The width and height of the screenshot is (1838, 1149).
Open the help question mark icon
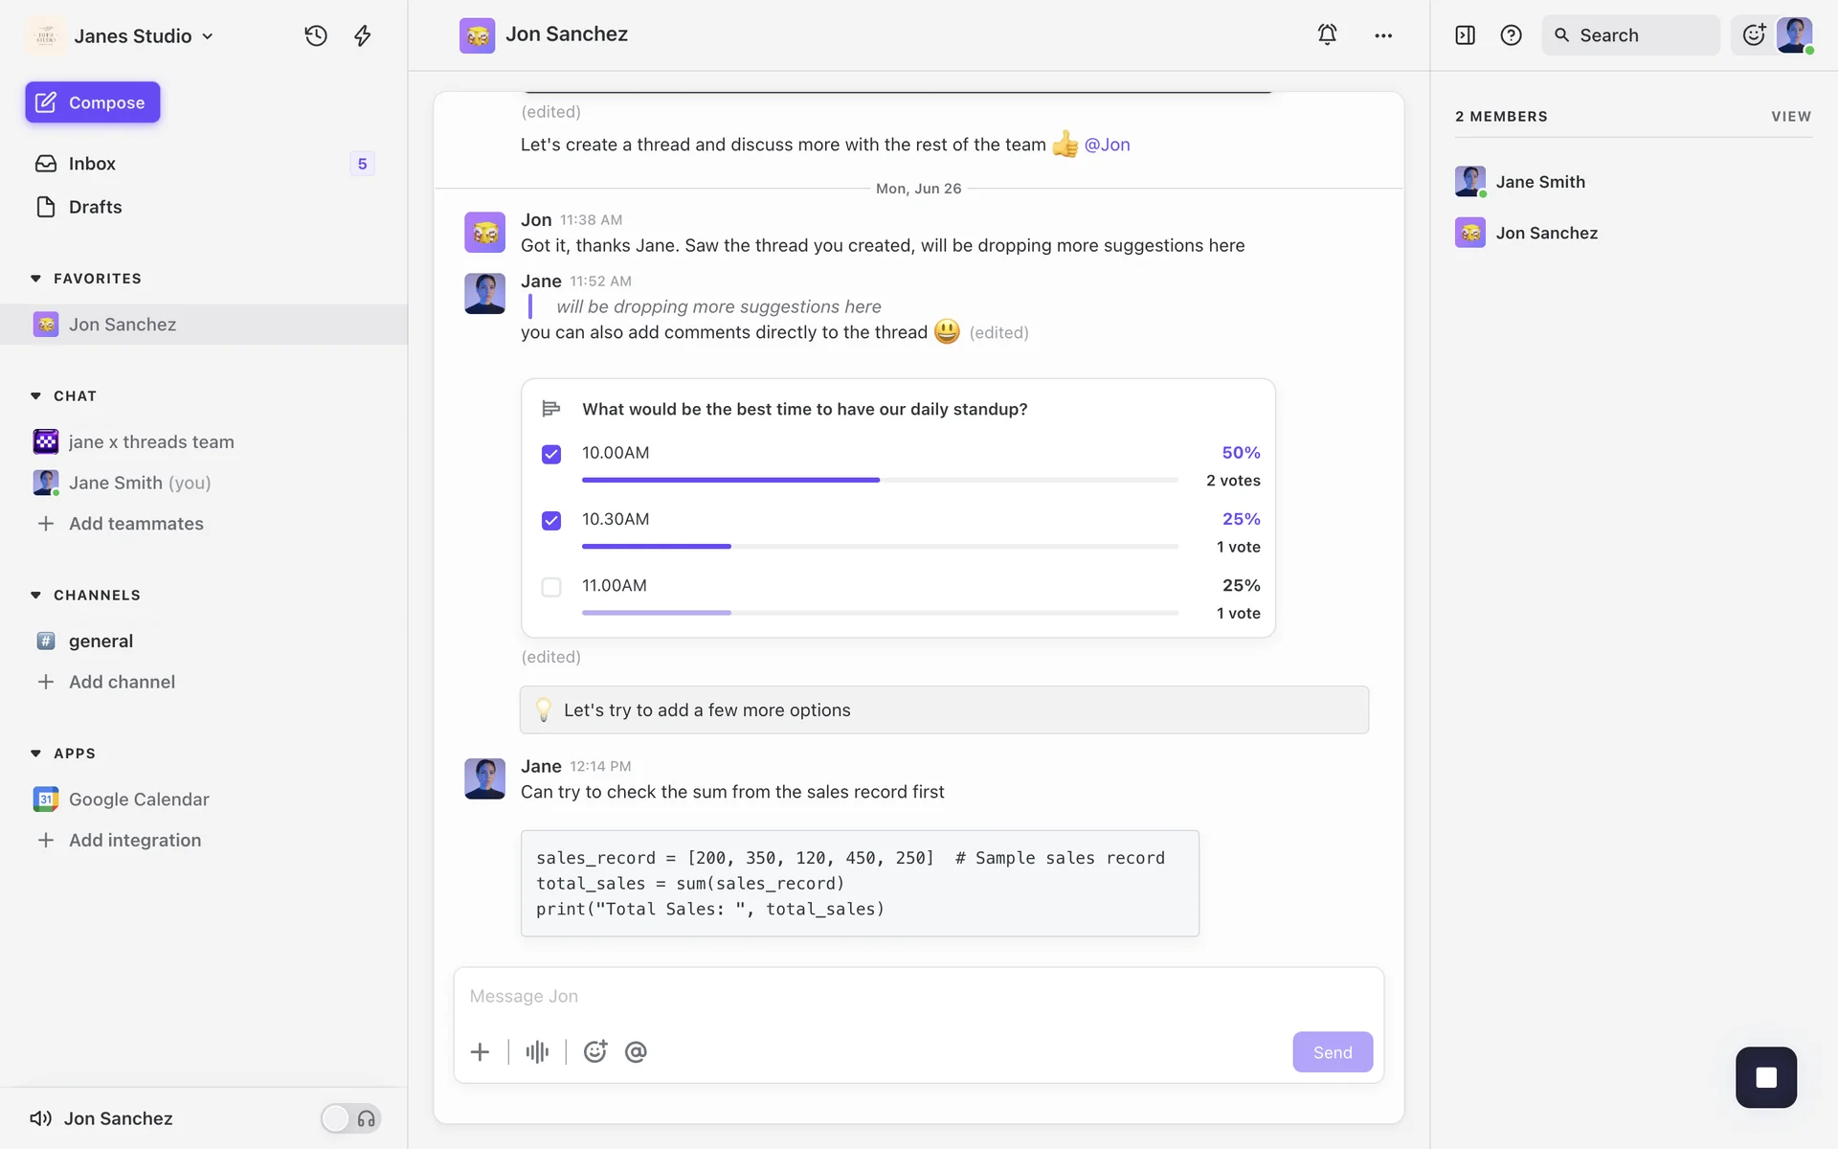pos(1511,35)
